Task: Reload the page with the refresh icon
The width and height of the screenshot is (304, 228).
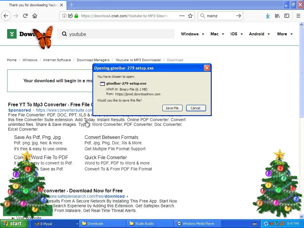Action: coord(25,16)
